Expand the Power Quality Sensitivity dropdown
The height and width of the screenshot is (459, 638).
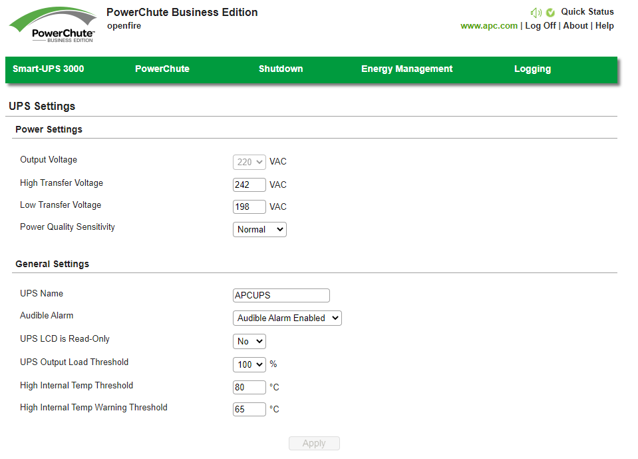[259, 229]
